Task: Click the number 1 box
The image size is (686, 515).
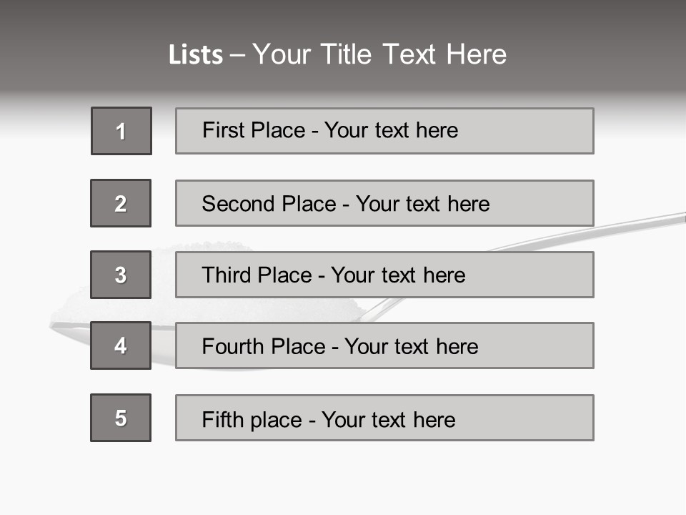Action: (x=121, y=131)
